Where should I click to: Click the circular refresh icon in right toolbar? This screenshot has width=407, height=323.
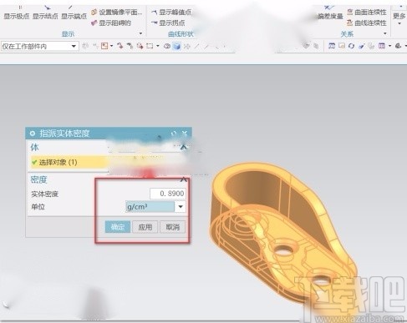point(351,46)
